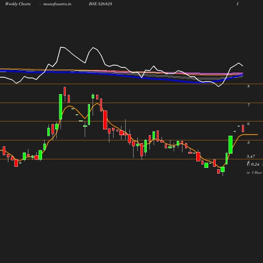Click the 'Weekly Charts' title text
Image resolution: width=263 pixels, height=263 pixels.
pos(18,4)
